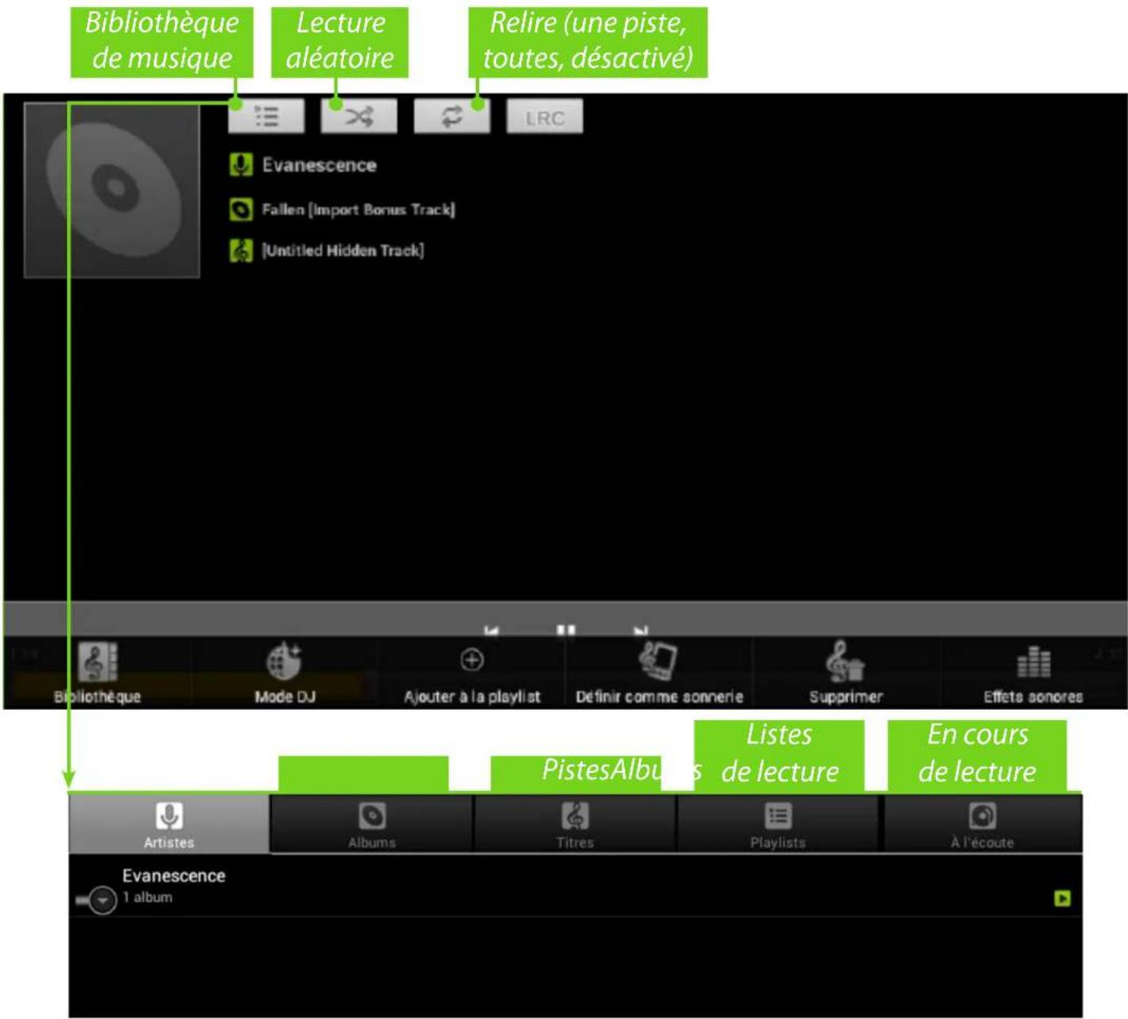Viewport: 1128px width, 1019px height.
Task: Skip to the previous track
Action: (x=491, y=630)
